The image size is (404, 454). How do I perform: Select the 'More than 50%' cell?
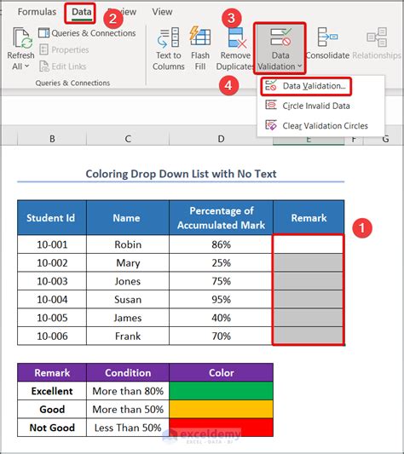(128, 409)
